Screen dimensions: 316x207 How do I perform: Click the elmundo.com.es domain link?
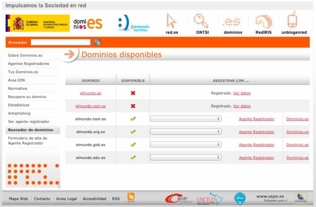[90, 106]
